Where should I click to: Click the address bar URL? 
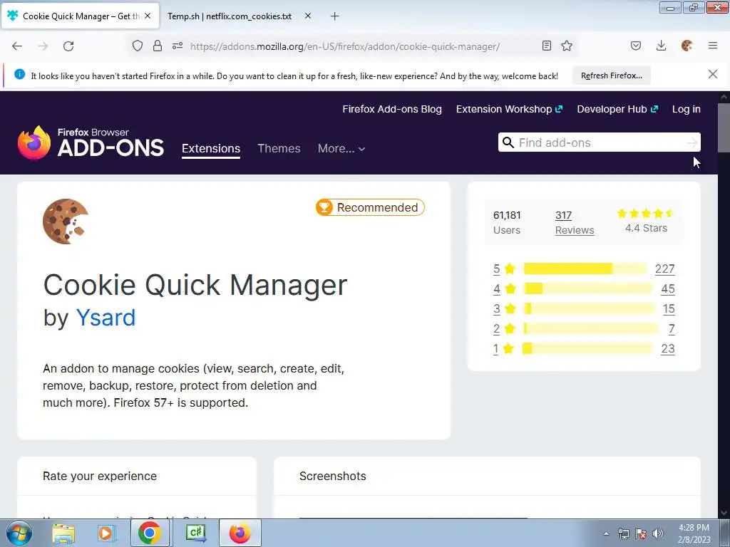(345, 46)
